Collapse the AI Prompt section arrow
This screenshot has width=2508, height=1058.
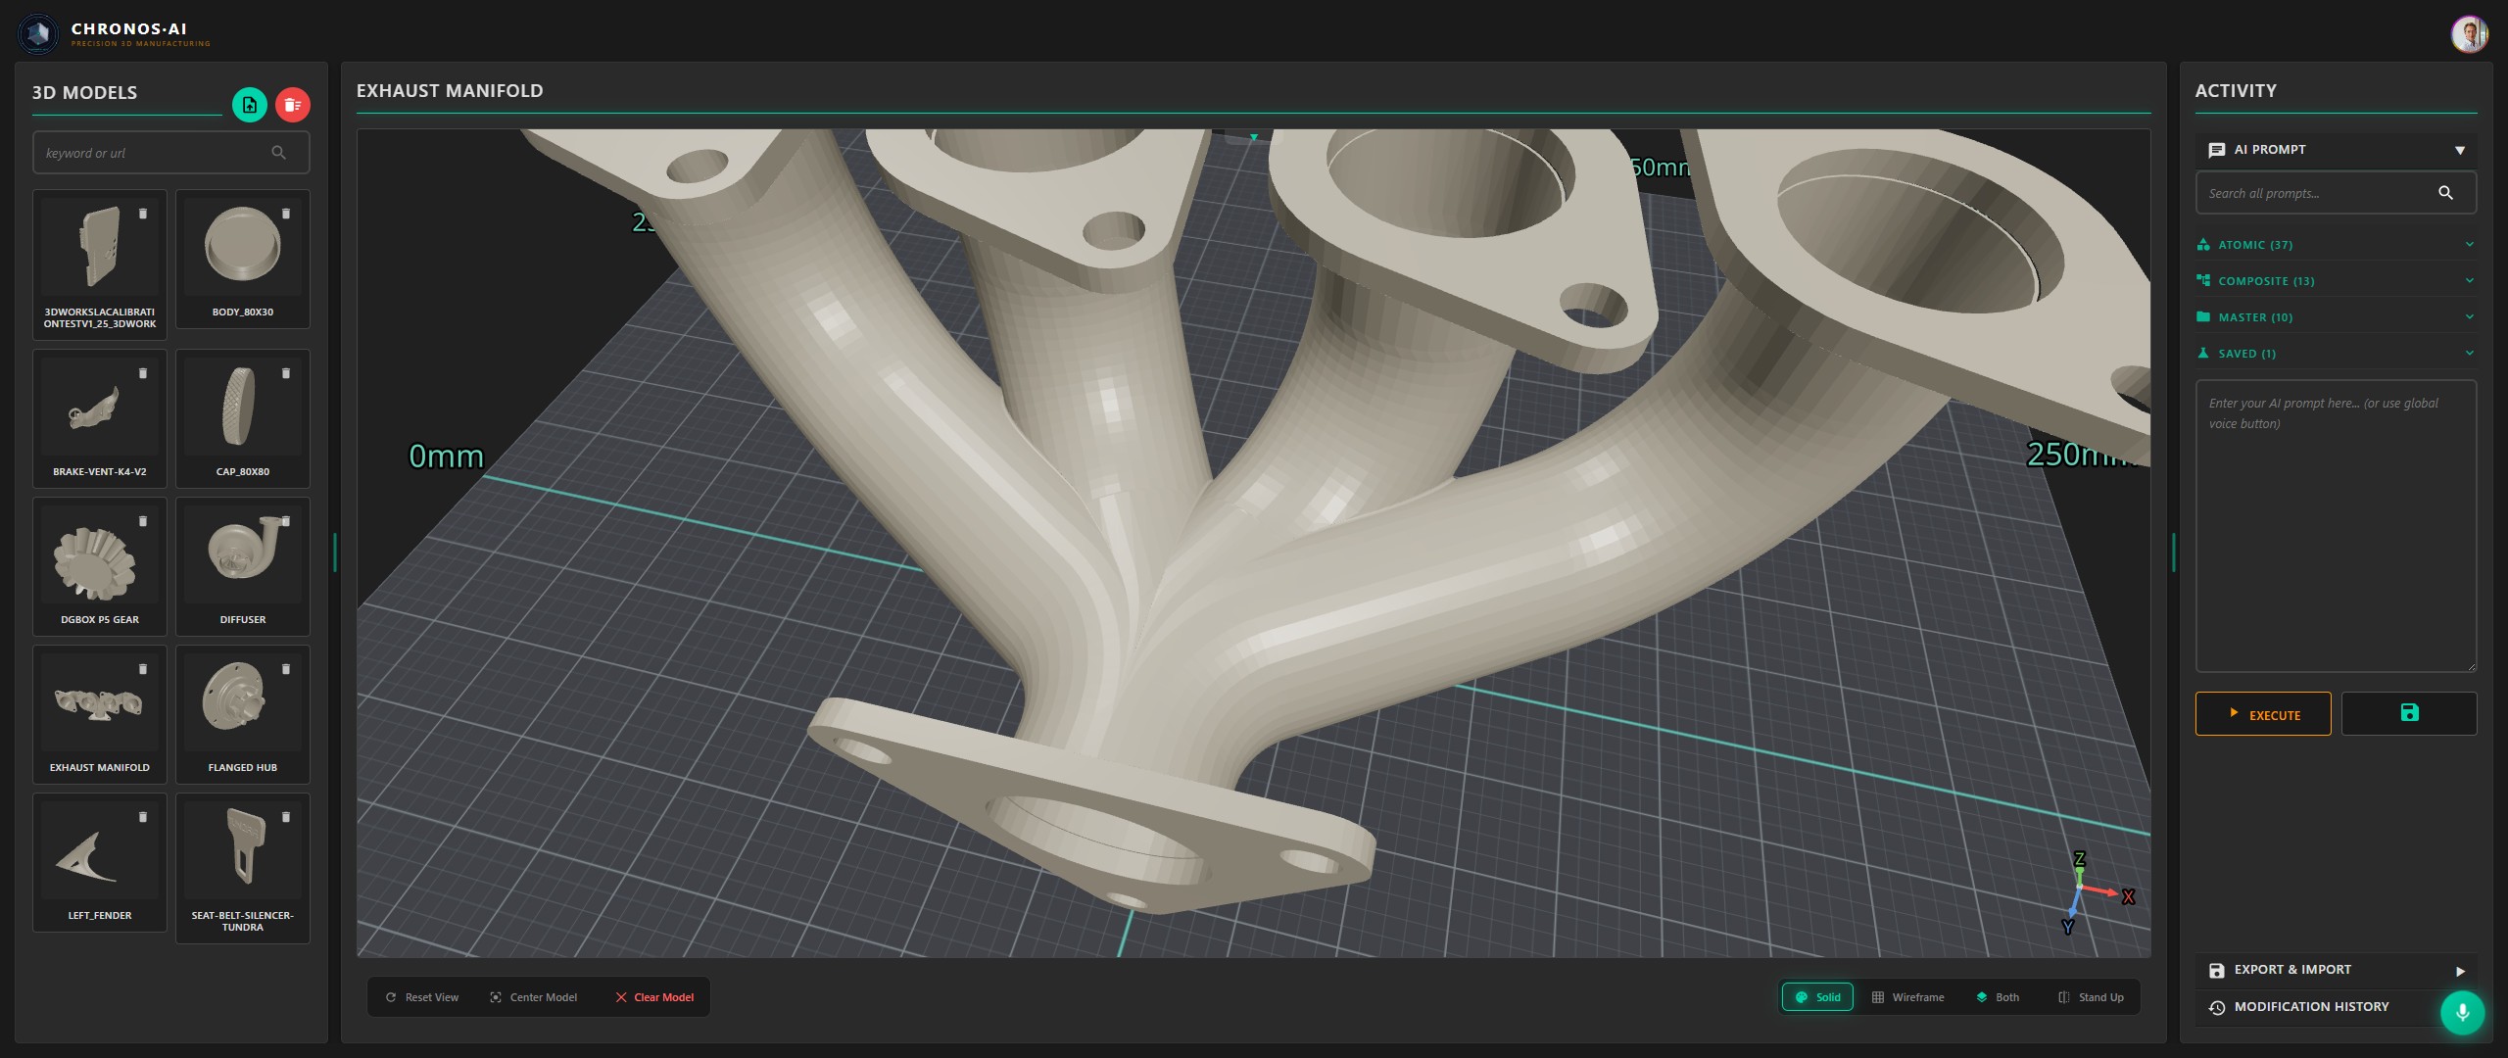pyautogui.click(x=2459, y=151)
